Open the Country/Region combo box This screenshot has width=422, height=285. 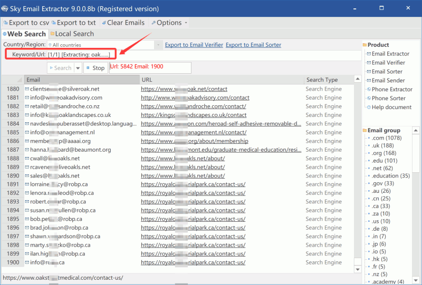(x=104, y=45)
